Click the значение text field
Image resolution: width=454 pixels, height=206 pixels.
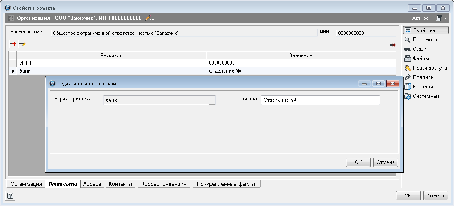coord(320,100)
